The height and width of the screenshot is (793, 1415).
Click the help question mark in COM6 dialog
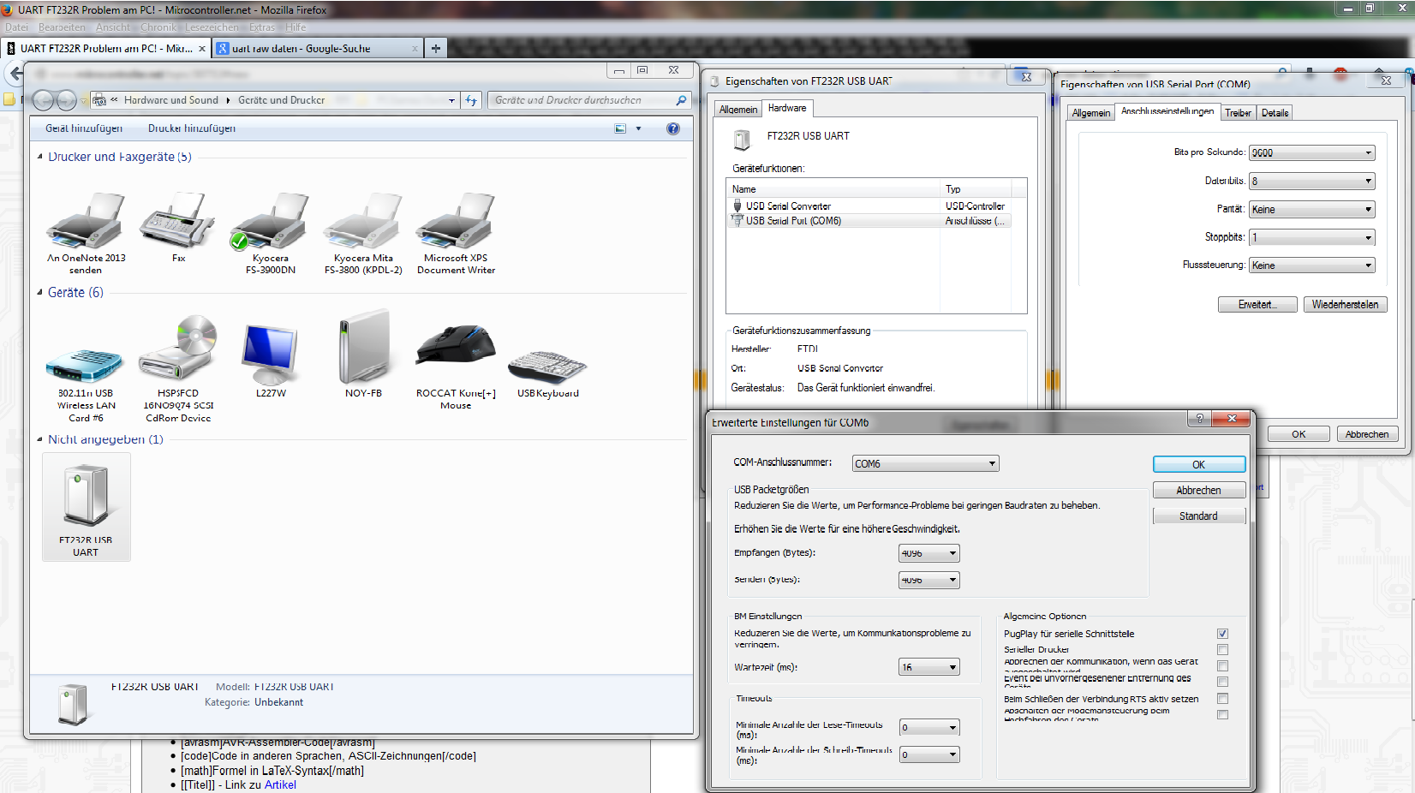[1199, 419]
